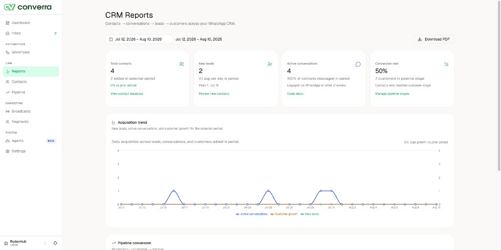Click the Inbox tray icon

click(x=8, y=33)
